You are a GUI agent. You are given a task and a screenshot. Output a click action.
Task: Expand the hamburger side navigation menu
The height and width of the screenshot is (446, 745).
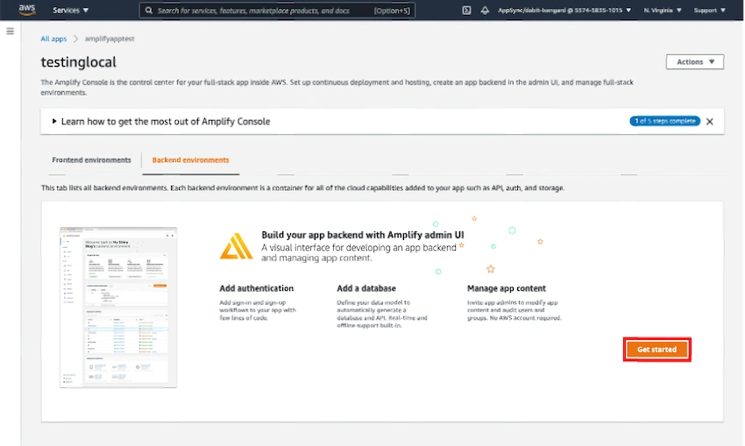(x=10, y=32)
